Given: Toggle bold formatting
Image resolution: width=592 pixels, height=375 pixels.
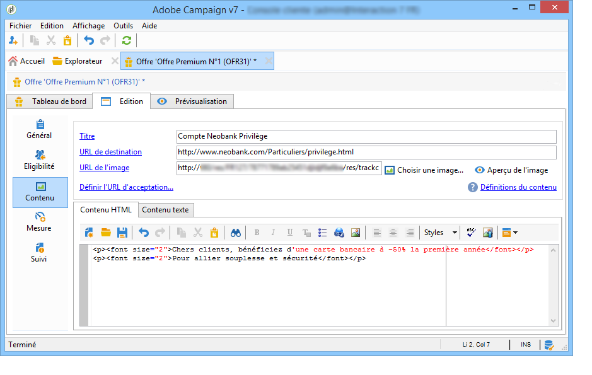Looking at the screenshot, I should (257, 233).
